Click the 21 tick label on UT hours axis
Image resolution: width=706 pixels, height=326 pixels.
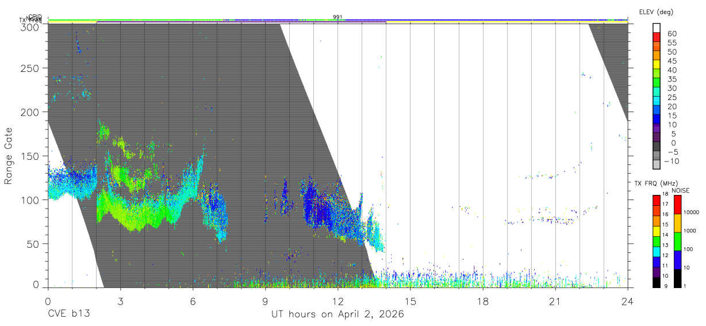tap(555, 301)
